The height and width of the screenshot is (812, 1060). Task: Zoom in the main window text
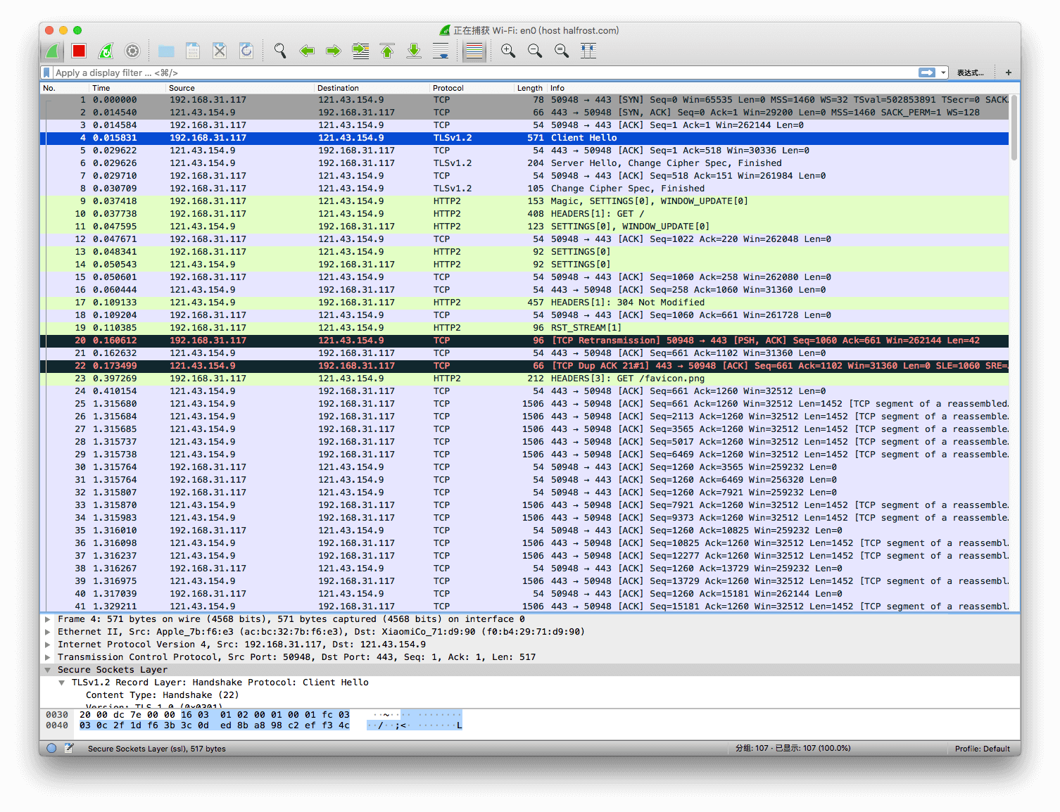pos(508,51)
